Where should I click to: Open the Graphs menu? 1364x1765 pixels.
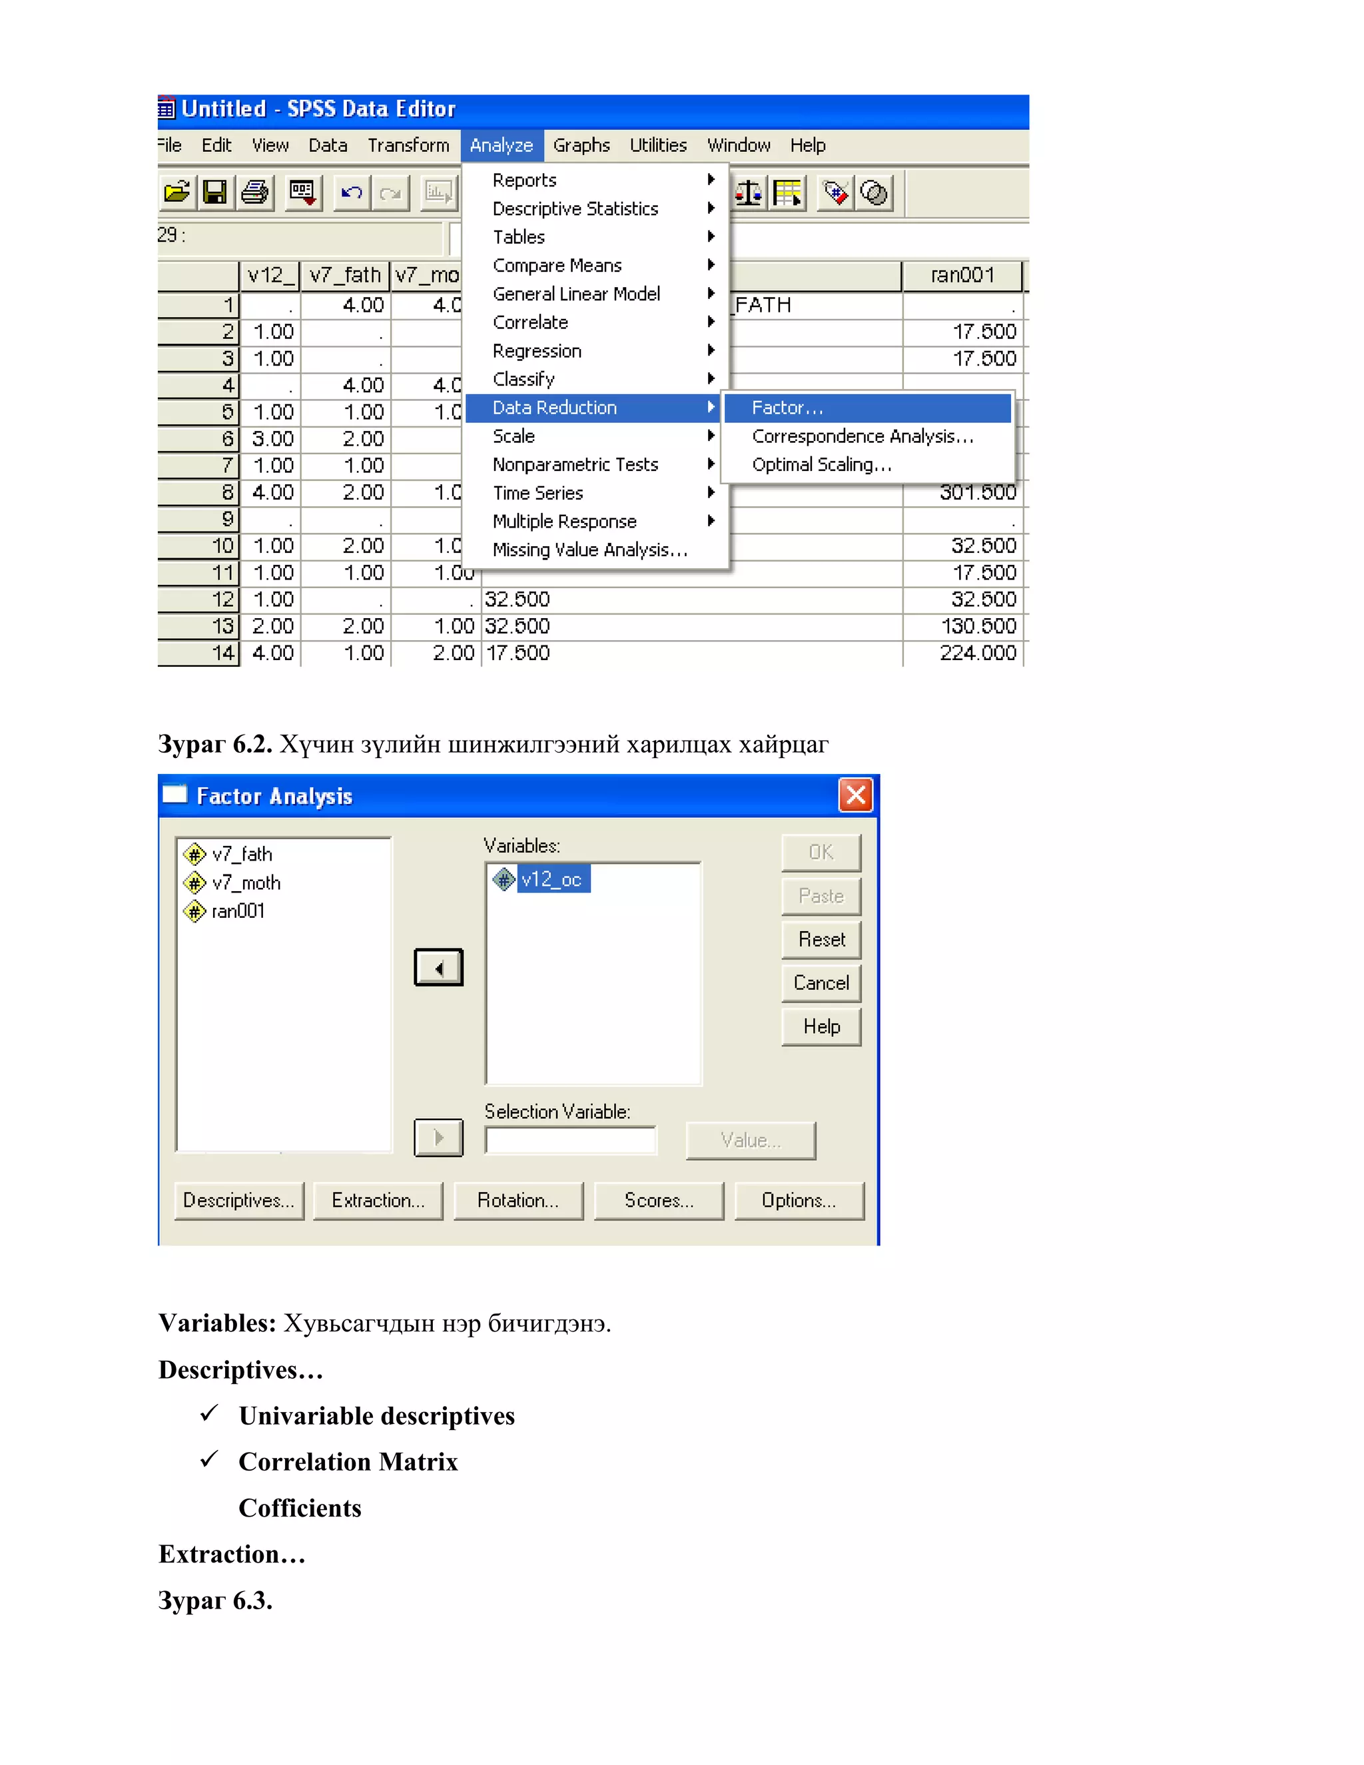tap(581, 145)
